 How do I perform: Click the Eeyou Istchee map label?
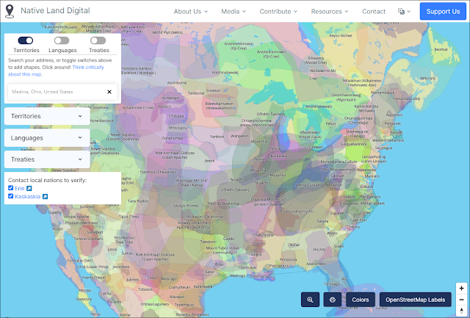pos(341,36)
